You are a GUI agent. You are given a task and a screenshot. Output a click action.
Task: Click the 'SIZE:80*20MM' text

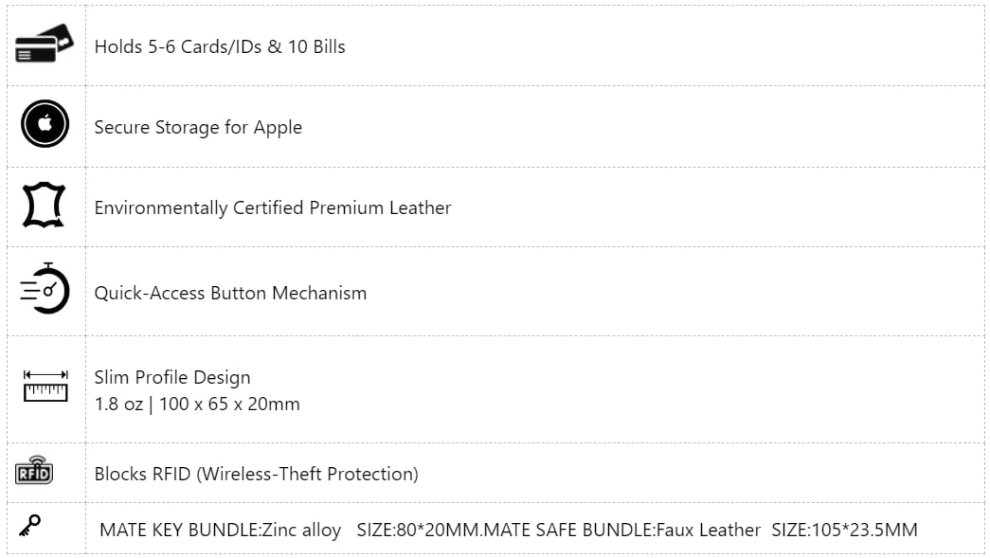419,531
